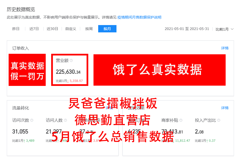Click the 11,812.47 subsidy change value

click(183, 141)
